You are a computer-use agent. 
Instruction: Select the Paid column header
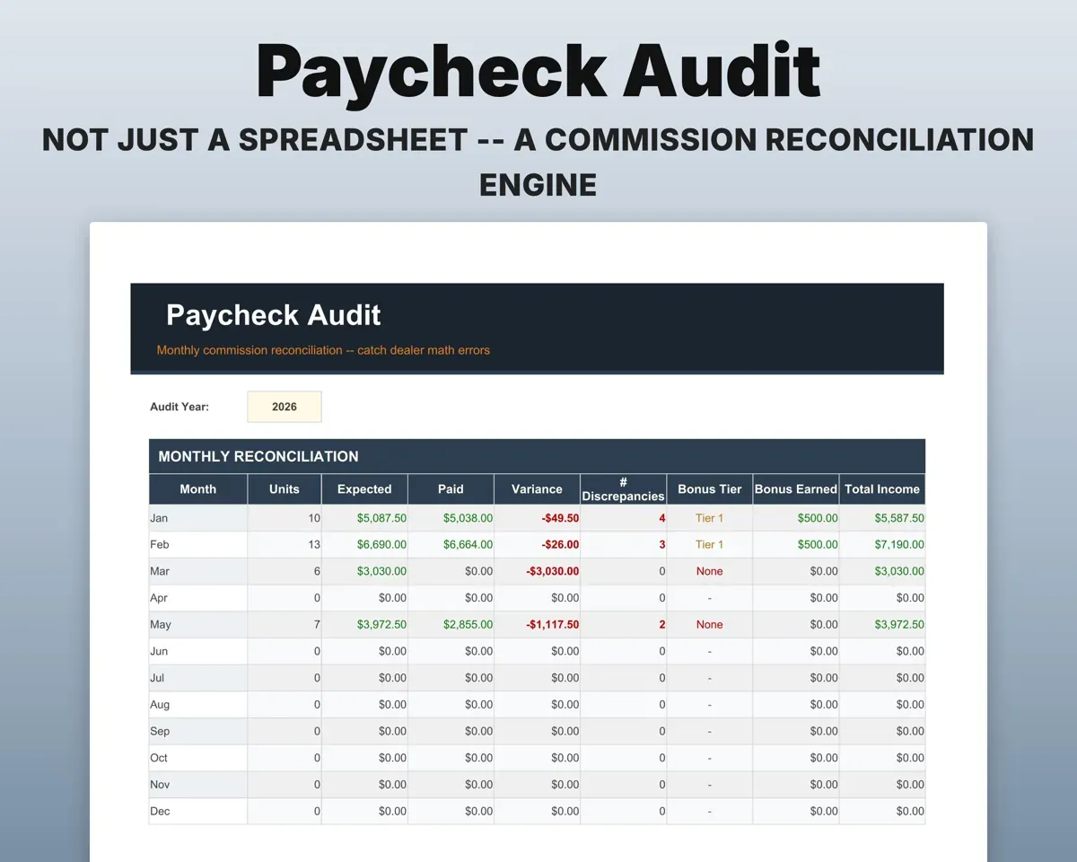(x=451, y=489)
